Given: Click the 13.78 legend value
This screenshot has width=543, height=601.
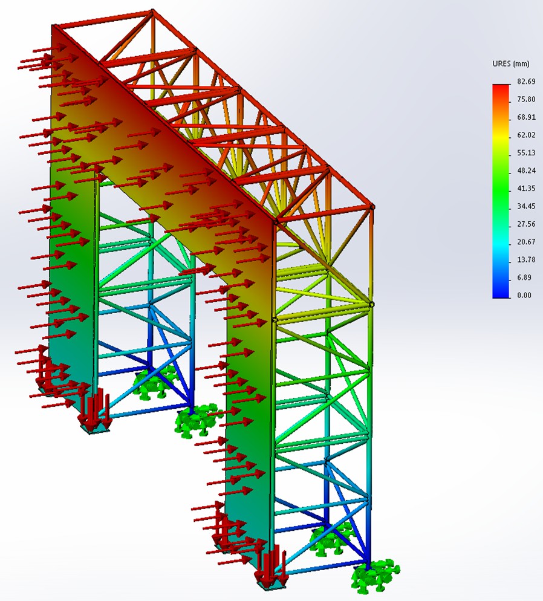Looking at the screenshot, I should [525, 259].
